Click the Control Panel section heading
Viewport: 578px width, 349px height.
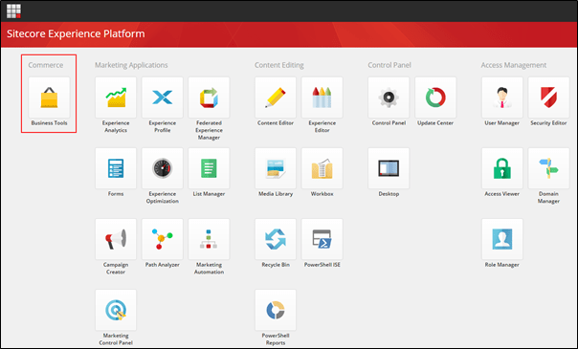coord(389,65)
